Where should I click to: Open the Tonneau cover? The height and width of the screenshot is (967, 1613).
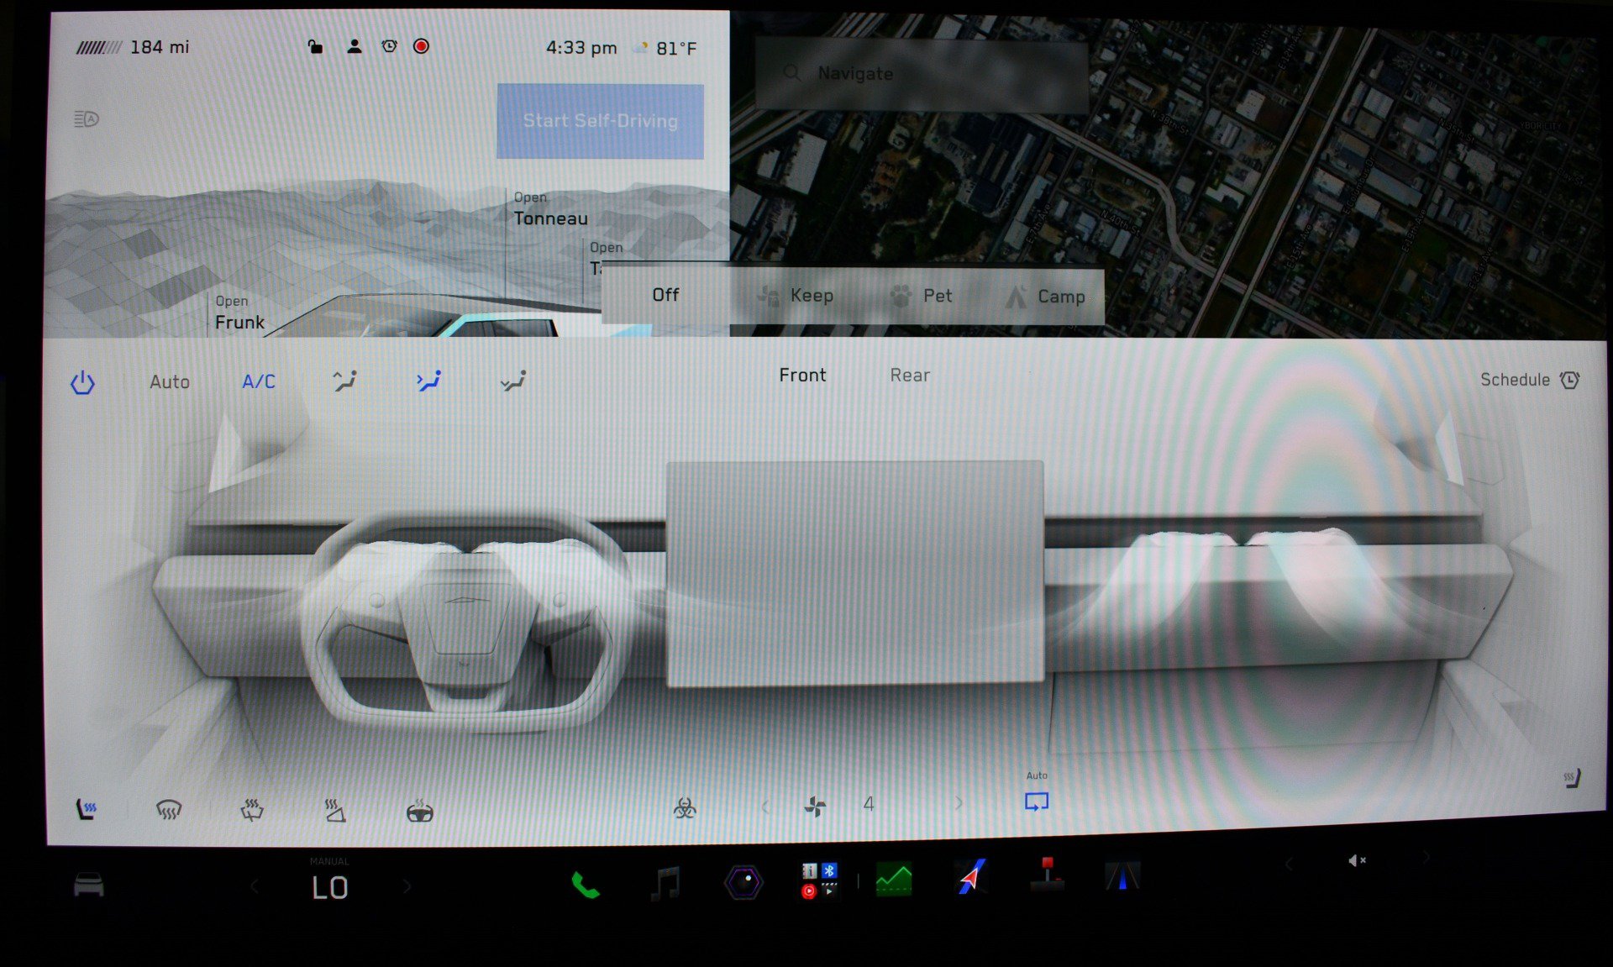coord(550,209)
